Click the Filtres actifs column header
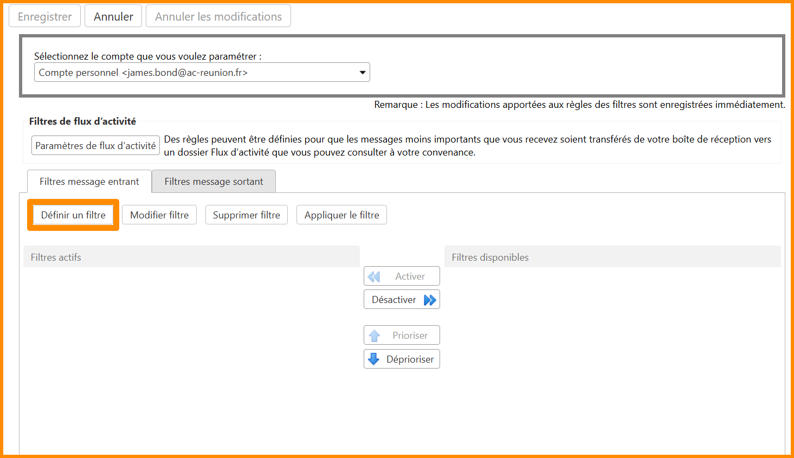 [x=191, y=257]
